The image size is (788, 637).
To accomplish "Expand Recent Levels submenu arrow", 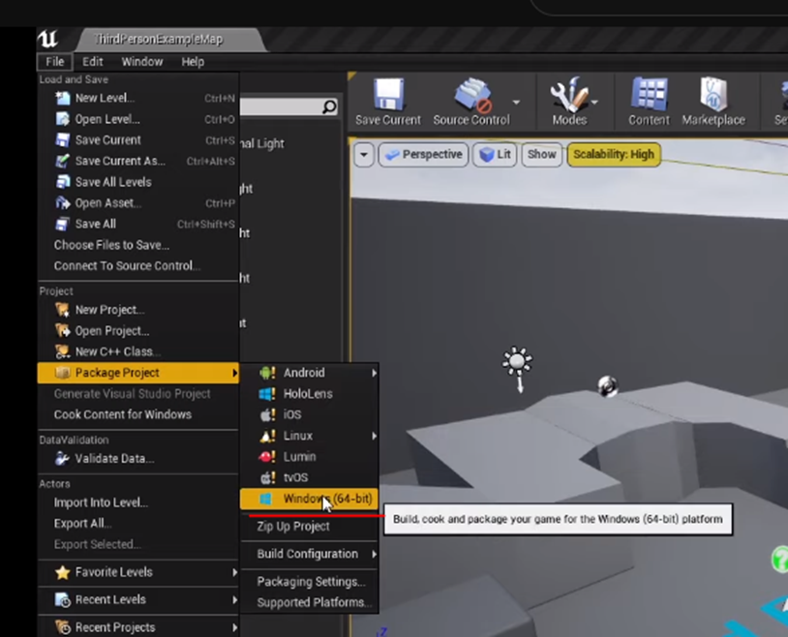I will click(234, 600).
